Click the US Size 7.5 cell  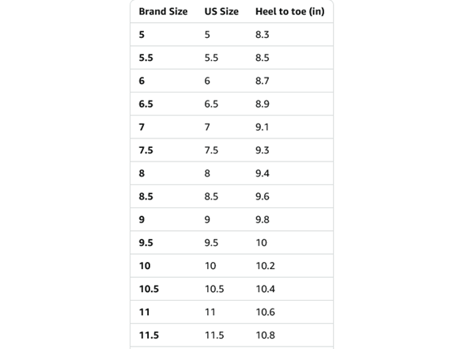point(211,150)
